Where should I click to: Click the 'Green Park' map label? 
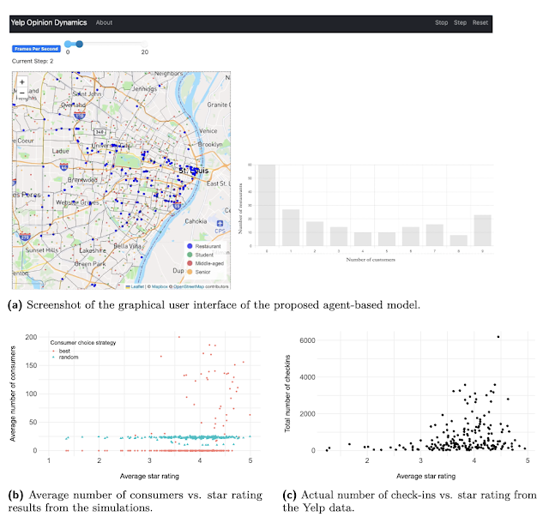(89, 264)
